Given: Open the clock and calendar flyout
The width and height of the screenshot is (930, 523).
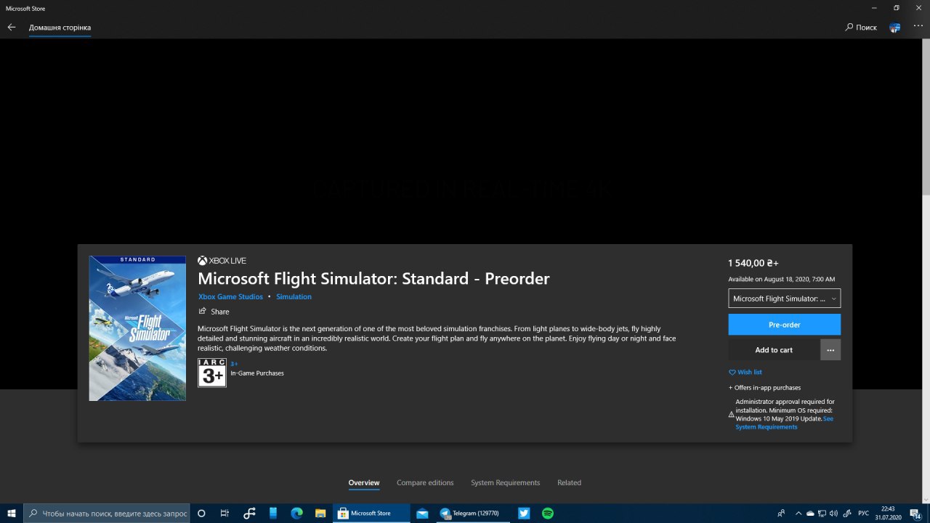Looking at the screenshot, I should 888,513.
